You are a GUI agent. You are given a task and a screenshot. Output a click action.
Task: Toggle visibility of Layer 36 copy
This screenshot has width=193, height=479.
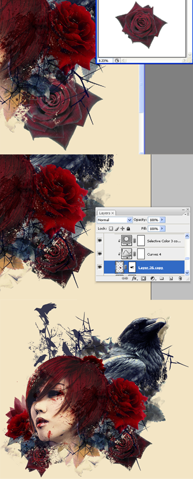pyautogui.click(x=100, y=267)
